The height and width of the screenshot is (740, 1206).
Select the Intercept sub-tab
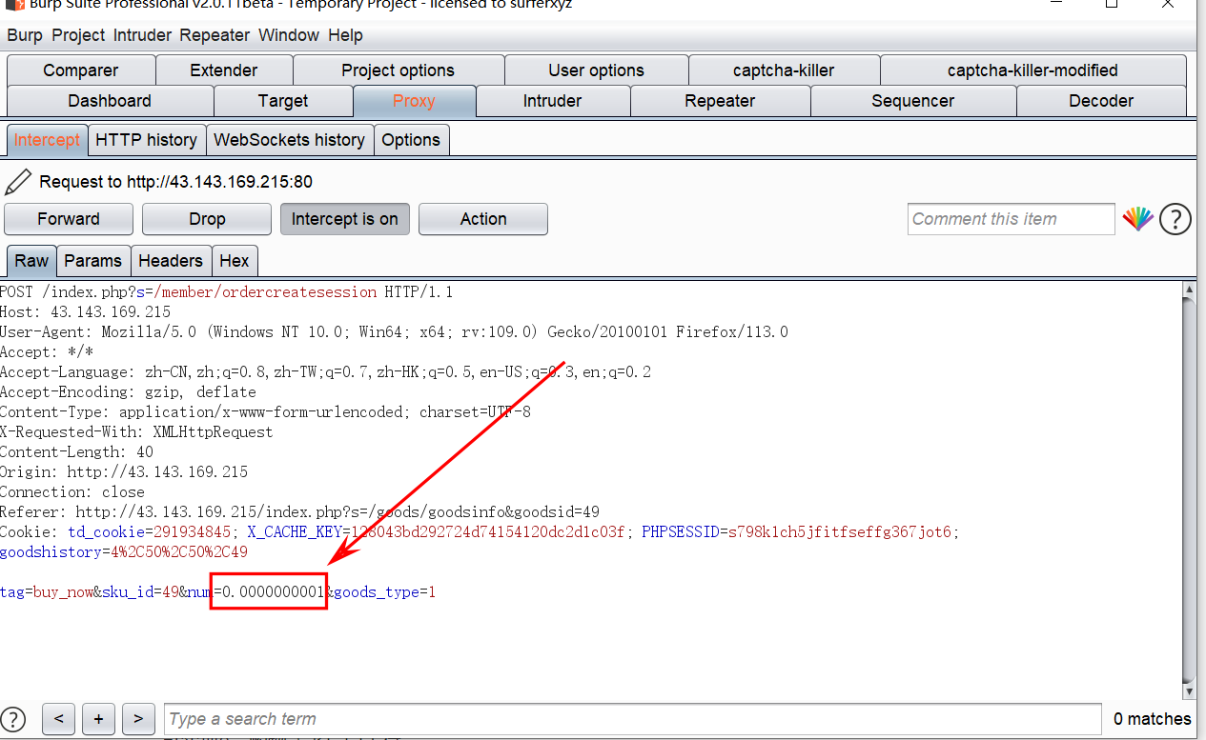point(47,140)
